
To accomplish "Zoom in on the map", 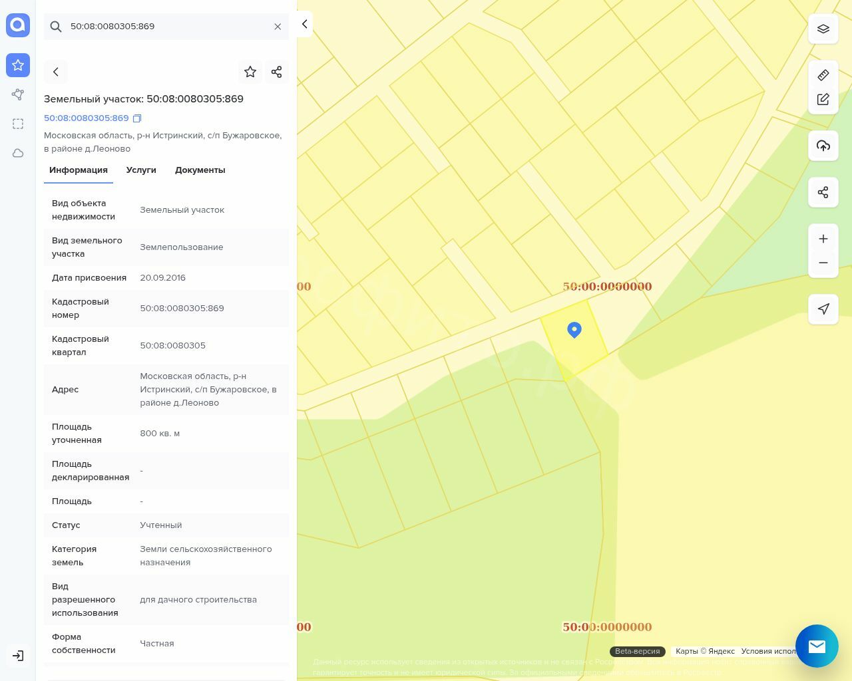I will pos(823,239).
